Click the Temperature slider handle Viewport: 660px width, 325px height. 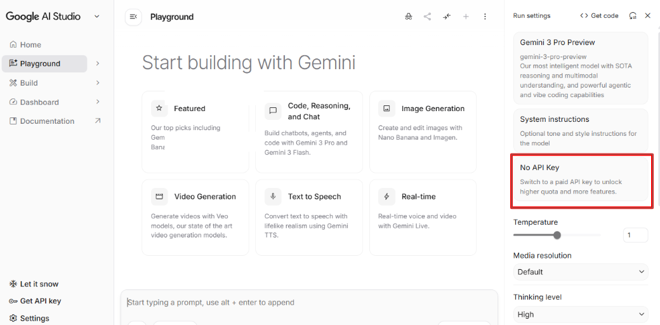tap(557, 235)
